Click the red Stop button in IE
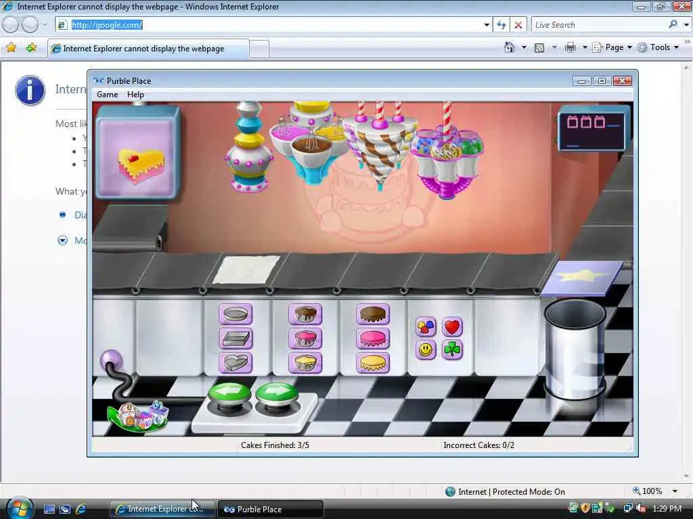 tap(518, 25)
